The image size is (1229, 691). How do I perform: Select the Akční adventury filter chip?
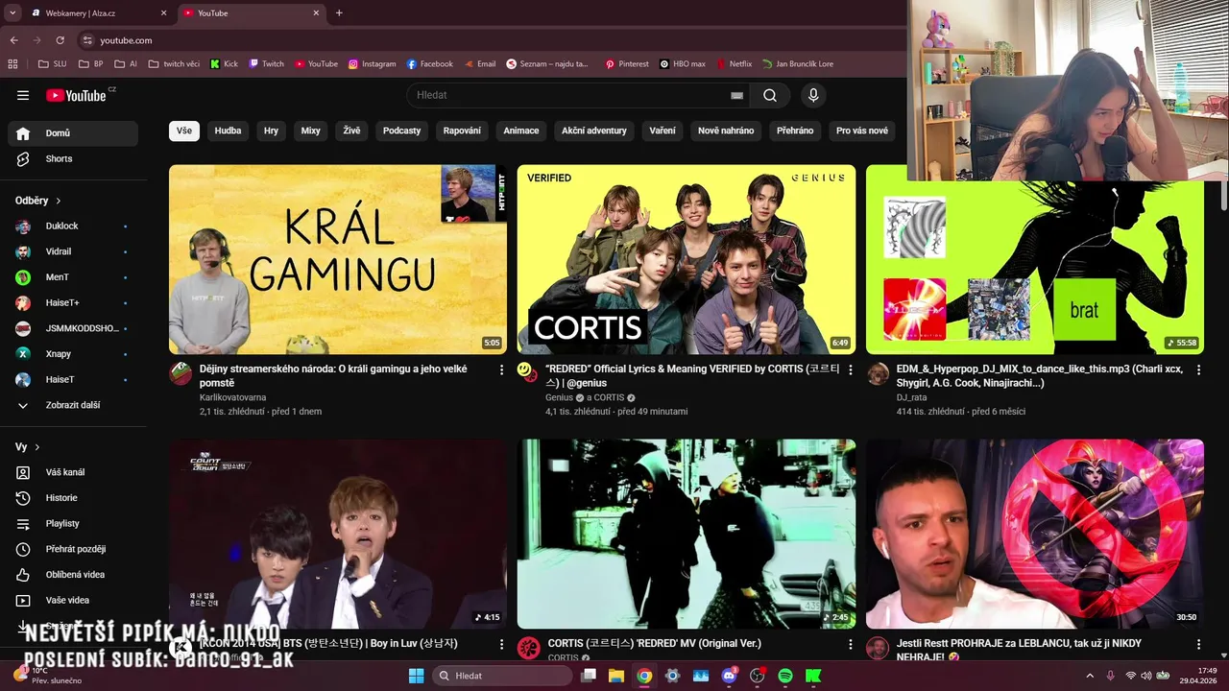(593, 131)
